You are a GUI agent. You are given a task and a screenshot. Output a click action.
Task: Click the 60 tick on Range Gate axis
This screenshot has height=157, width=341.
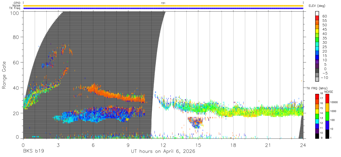(x=16, y=63)
